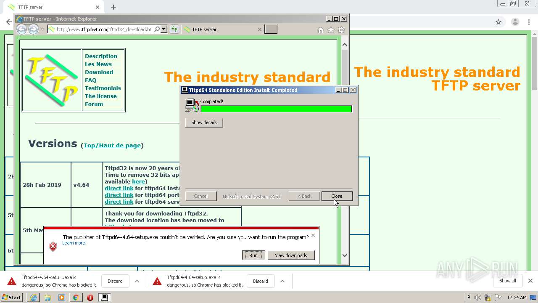538x303 pixels.
Task: Open the Forum navigation link
Action: point(94,104)
